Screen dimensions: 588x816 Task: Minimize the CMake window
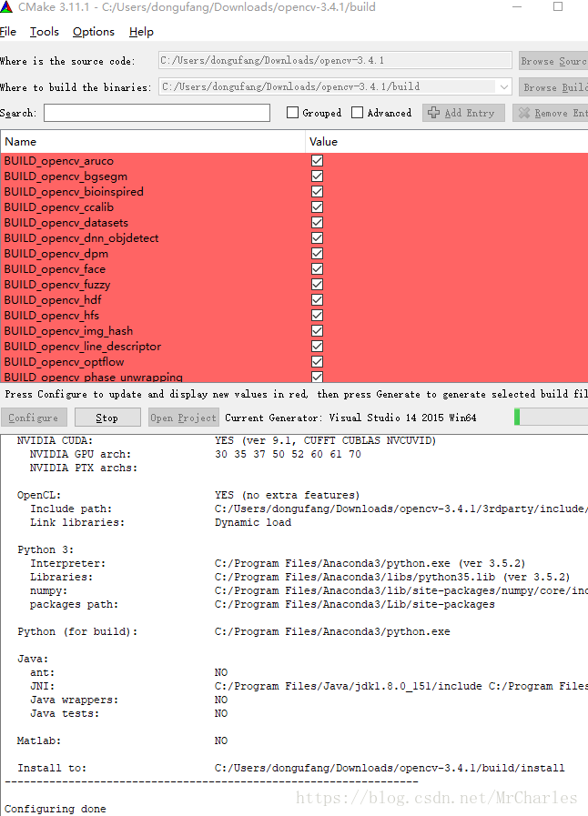517,6
